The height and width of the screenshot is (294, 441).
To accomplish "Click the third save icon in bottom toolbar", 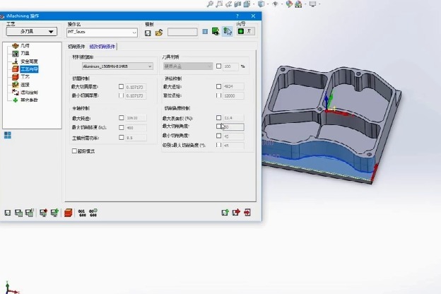I will pyautogui.click(x=30, y=213).
